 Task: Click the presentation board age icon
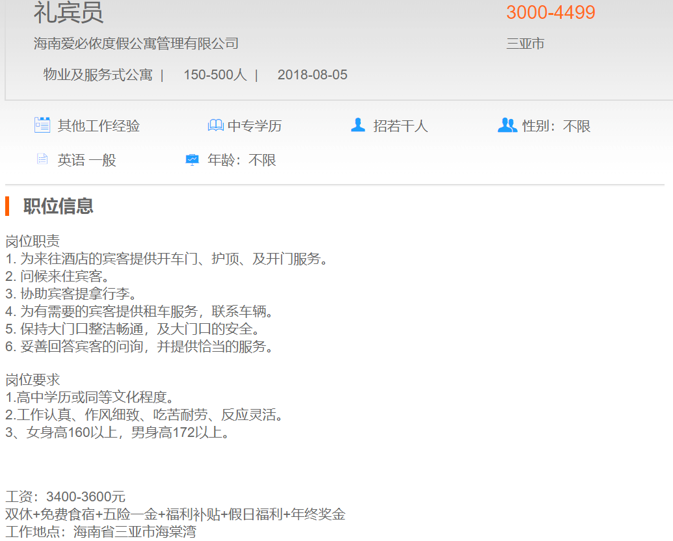coord(192,160)
